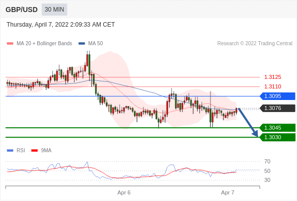Click the MA 50 legend label

click(96, 44)
